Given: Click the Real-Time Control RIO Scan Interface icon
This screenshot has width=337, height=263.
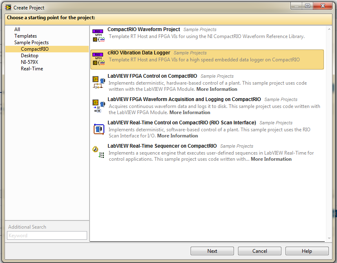Looking at the screenshot, I should coord(99,129).
